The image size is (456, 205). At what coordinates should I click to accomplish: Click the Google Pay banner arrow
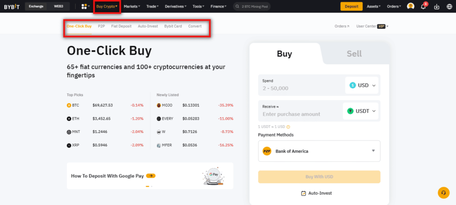coord(151,176)
